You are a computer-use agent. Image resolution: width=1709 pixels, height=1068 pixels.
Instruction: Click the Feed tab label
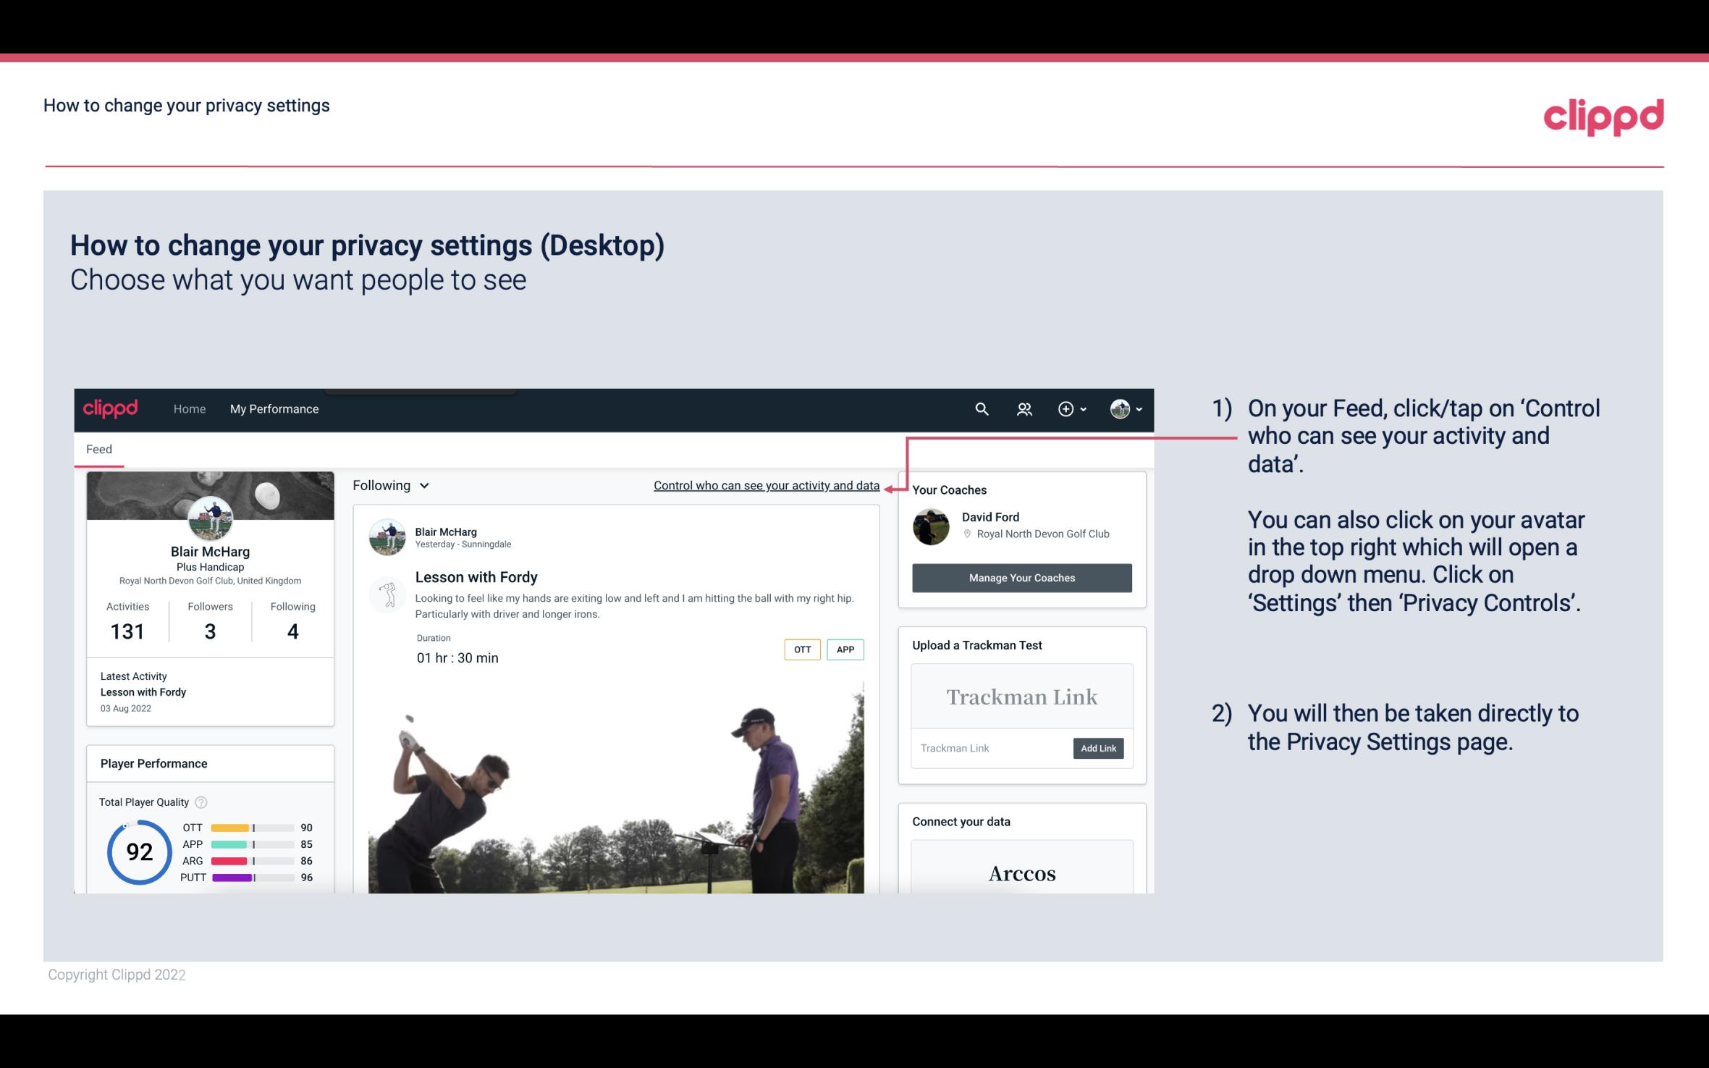(97, 448)
